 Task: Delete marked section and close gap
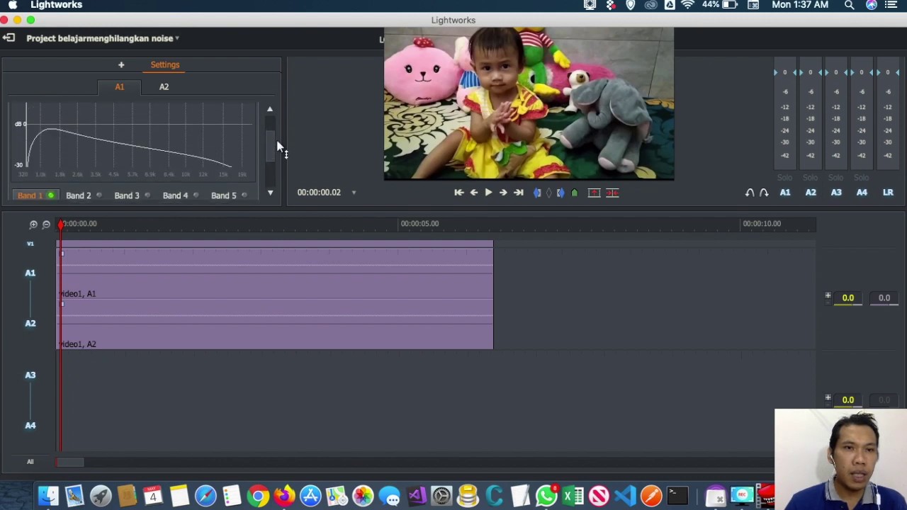[612, 193]
